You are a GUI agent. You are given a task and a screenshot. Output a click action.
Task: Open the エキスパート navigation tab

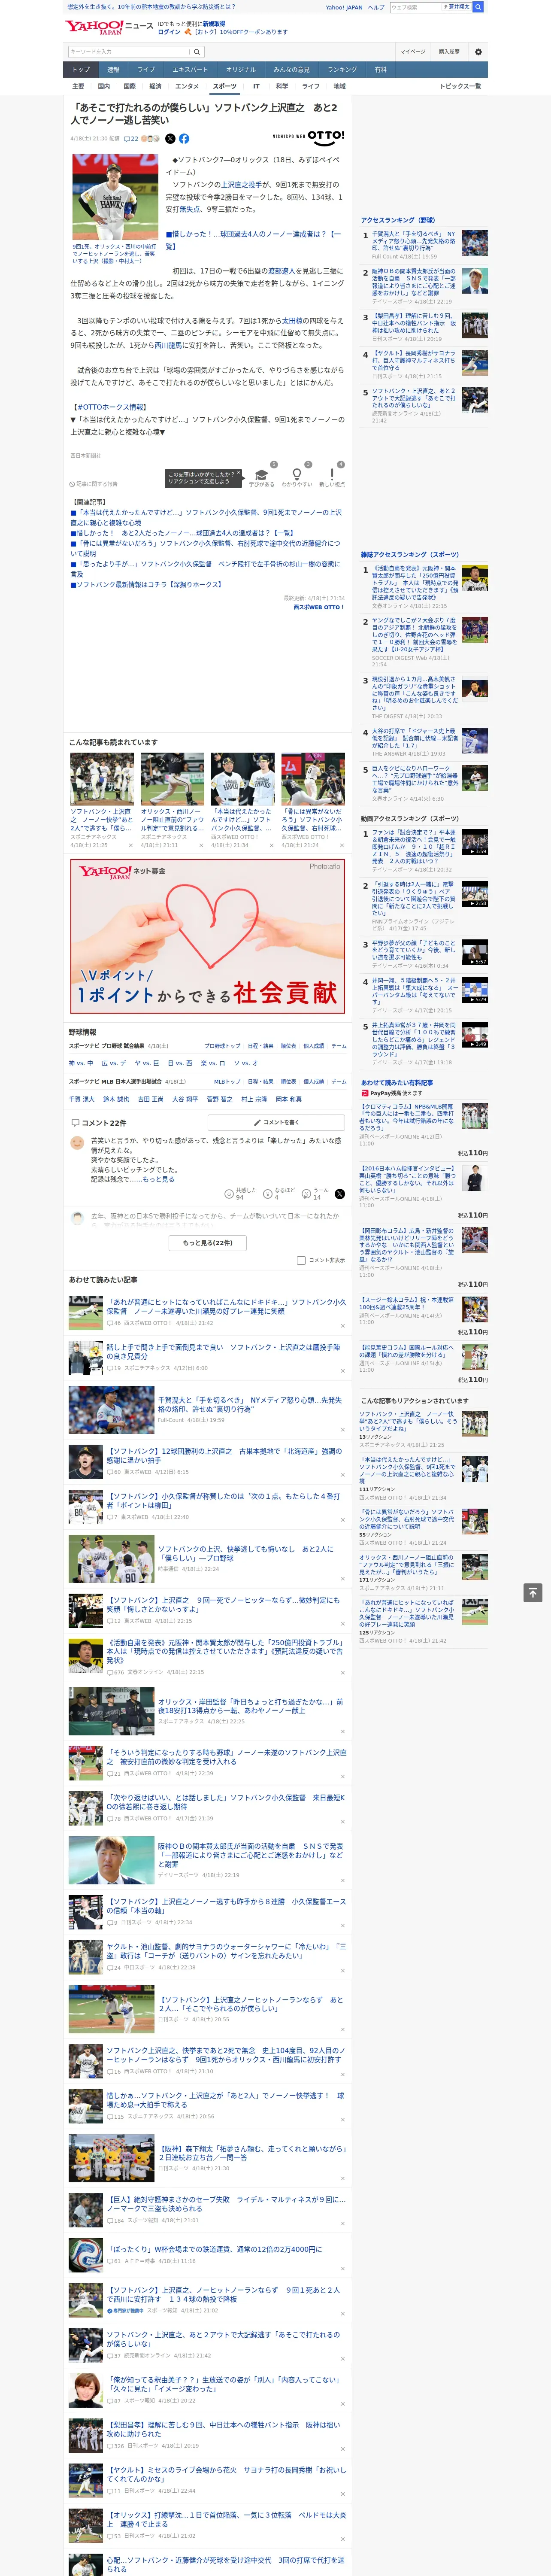click(x=190, y=70)
